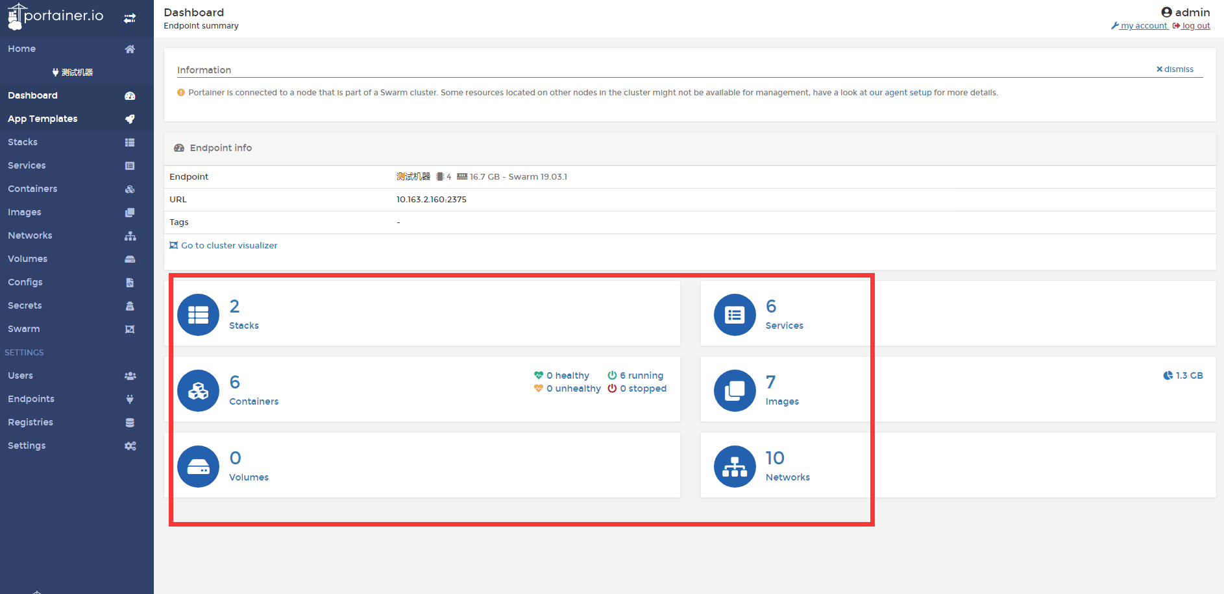Screen dimensions: 1224x594
Task: Click the Volumes tile round icon
Action: point(198,467)
